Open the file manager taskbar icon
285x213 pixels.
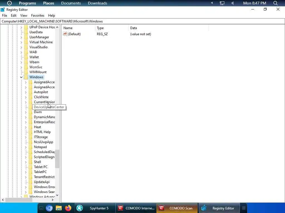click(x=59, y=208)
